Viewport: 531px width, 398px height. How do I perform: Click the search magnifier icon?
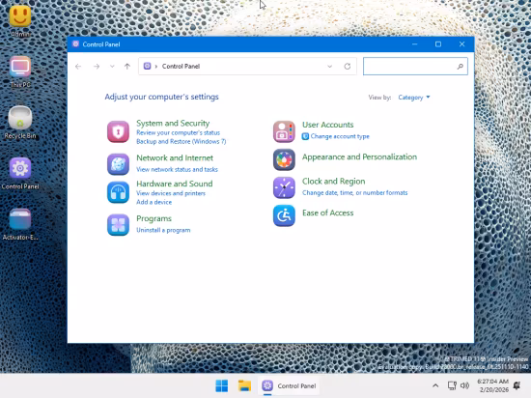tap(460, 67)
